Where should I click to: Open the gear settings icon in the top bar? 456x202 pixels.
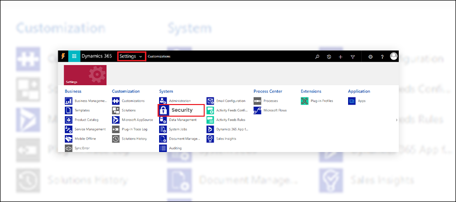click(370, 57)
